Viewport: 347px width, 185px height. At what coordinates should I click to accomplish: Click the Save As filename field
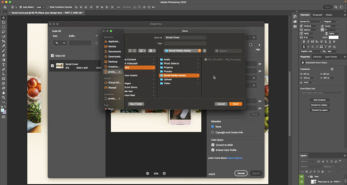(185, 37)
